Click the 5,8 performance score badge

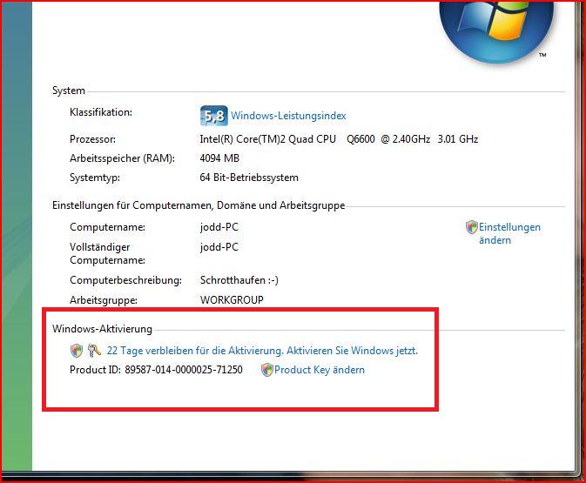(214, 116)
